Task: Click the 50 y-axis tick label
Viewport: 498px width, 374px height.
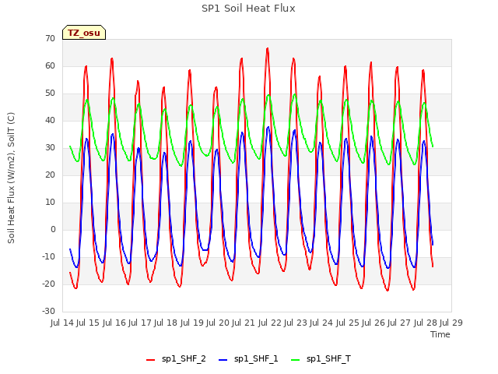Action: point(50,93)
